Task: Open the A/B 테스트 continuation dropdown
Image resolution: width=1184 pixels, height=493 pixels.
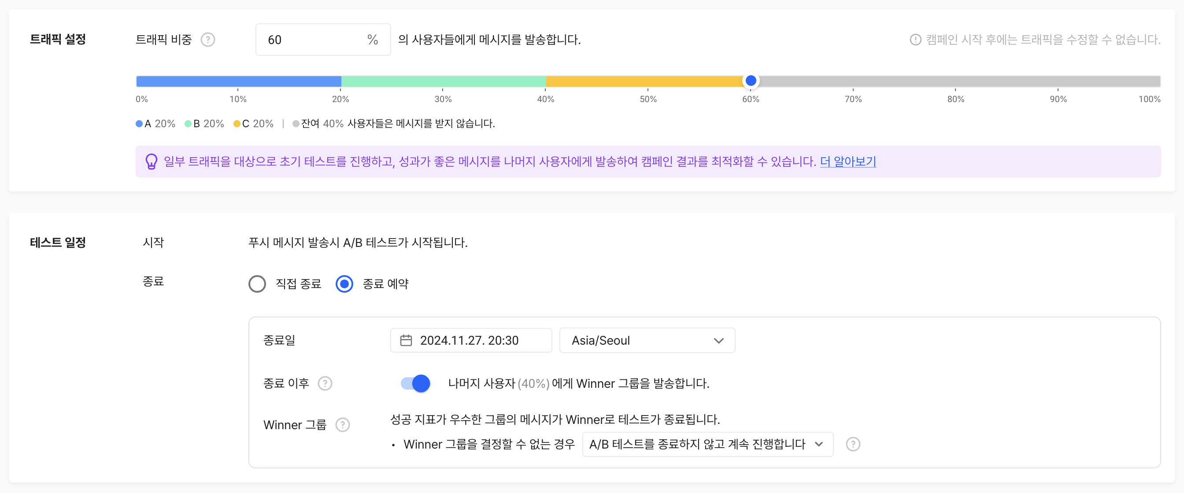Action: (707, 444)
